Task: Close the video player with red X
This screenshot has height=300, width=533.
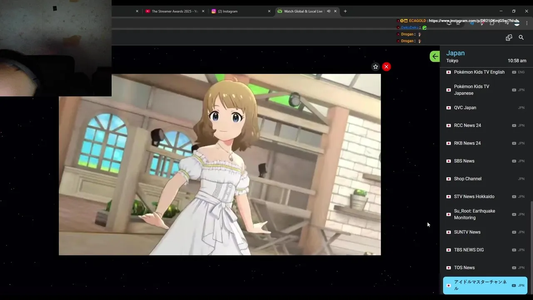Action: (386, 67)
